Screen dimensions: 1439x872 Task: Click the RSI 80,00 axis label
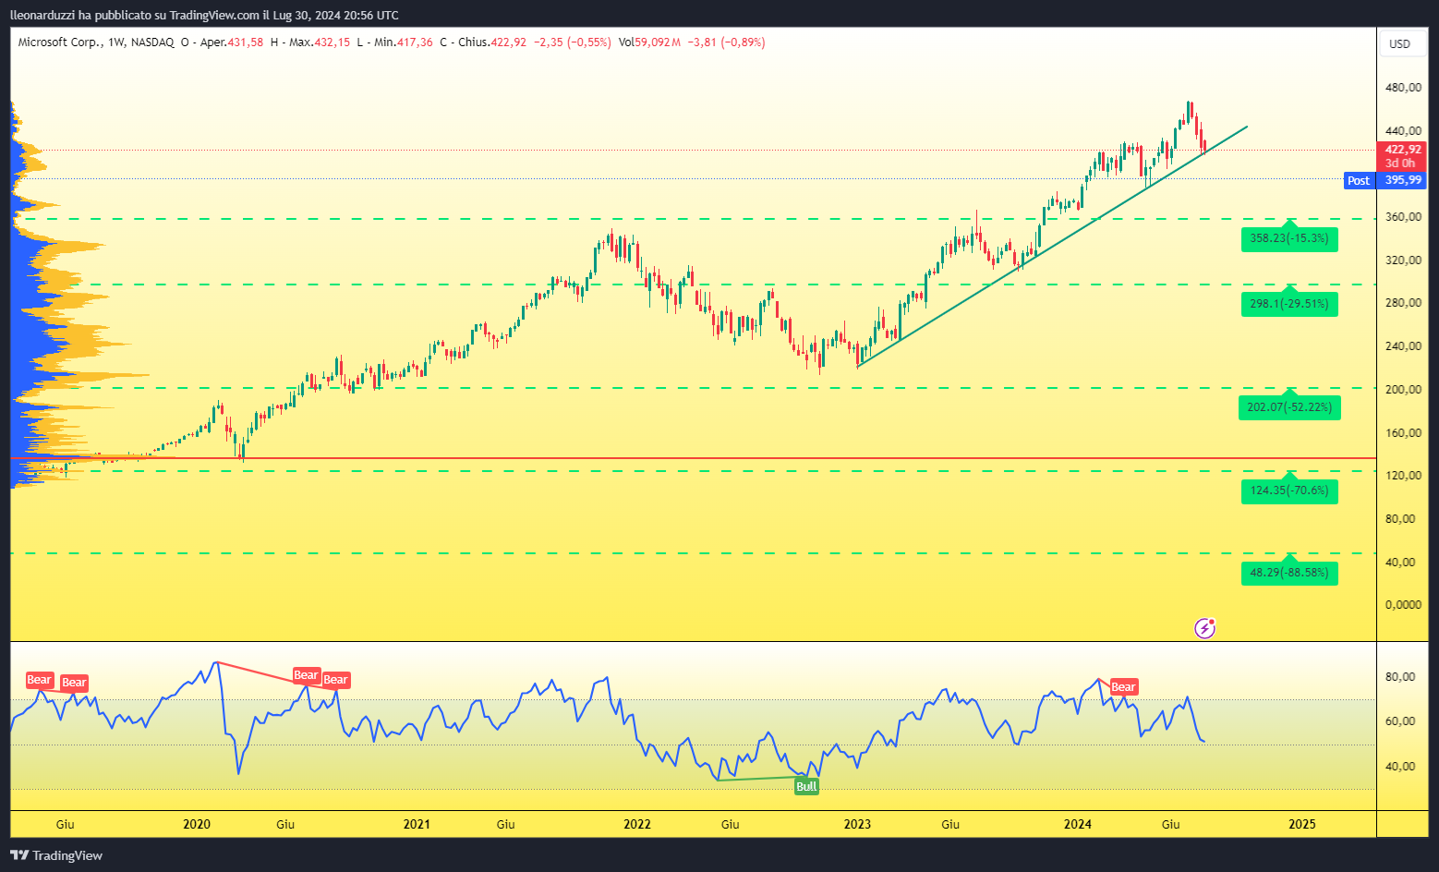(1400, 677)
